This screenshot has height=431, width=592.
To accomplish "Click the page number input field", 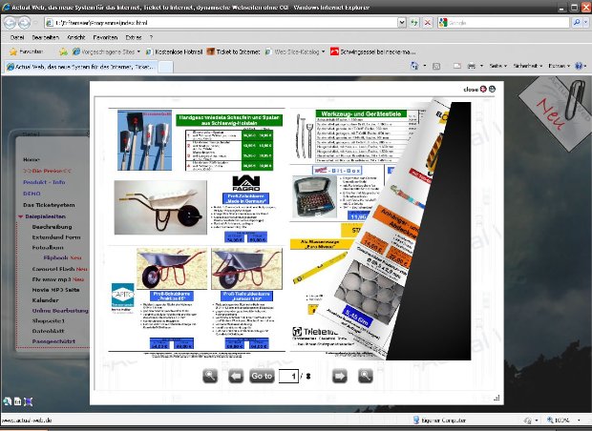I will point(287,377).
